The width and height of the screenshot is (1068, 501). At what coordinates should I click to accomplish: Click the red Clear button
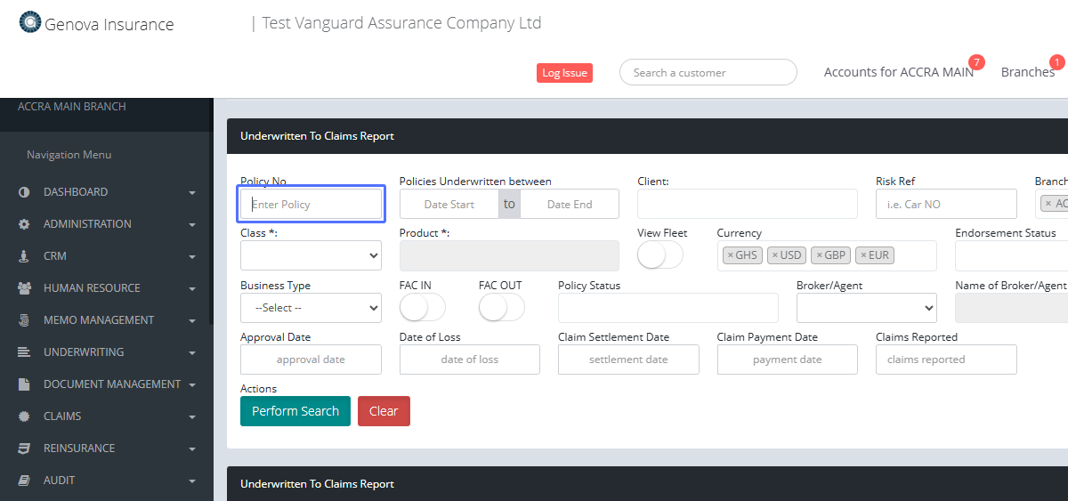(384, 411)
